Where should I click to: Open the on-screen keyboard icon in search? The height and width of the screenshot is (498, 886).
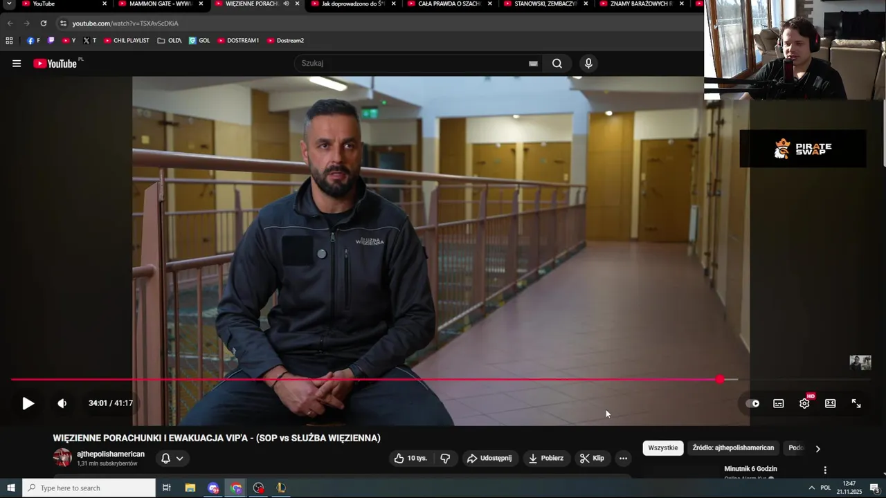coord(533,64)
